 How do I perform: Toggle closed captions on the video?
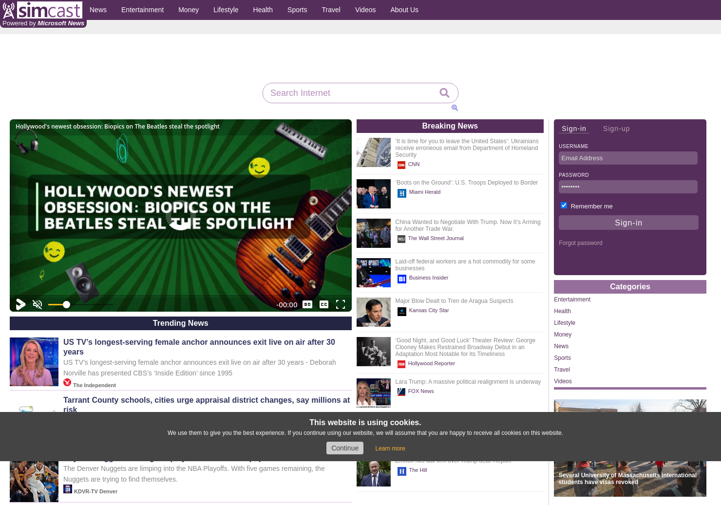324,304
